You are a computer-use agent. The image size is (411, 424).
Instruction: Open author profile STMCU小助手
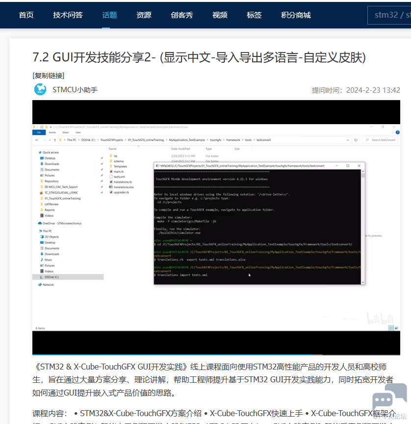pos(75,90)
